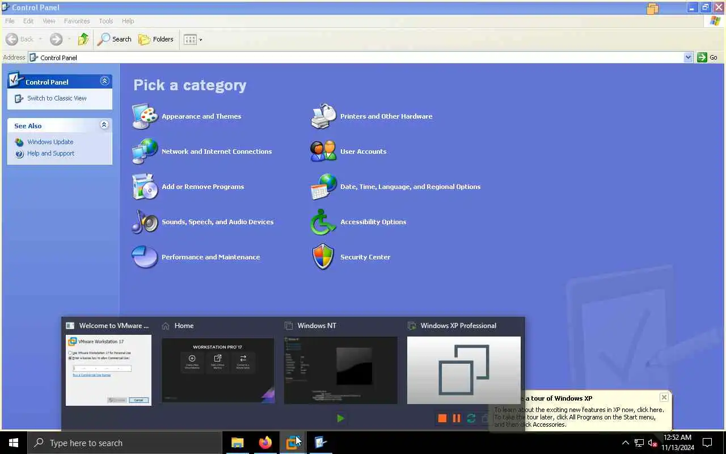Click the VMware tabs icon in the title bar

click(x=652, y=8)
